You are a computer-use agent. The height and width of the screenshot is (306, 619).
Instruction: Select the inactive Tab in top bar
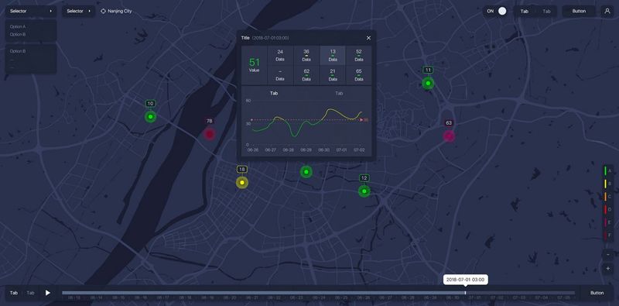(x=546, y=12)
